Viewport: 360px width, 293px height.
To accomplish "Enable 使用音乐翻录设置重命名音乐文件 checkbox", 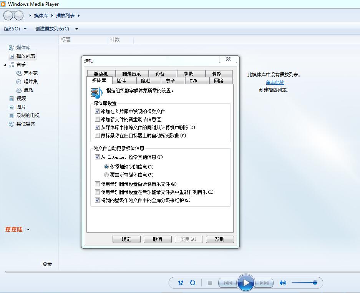I will 97,184.
